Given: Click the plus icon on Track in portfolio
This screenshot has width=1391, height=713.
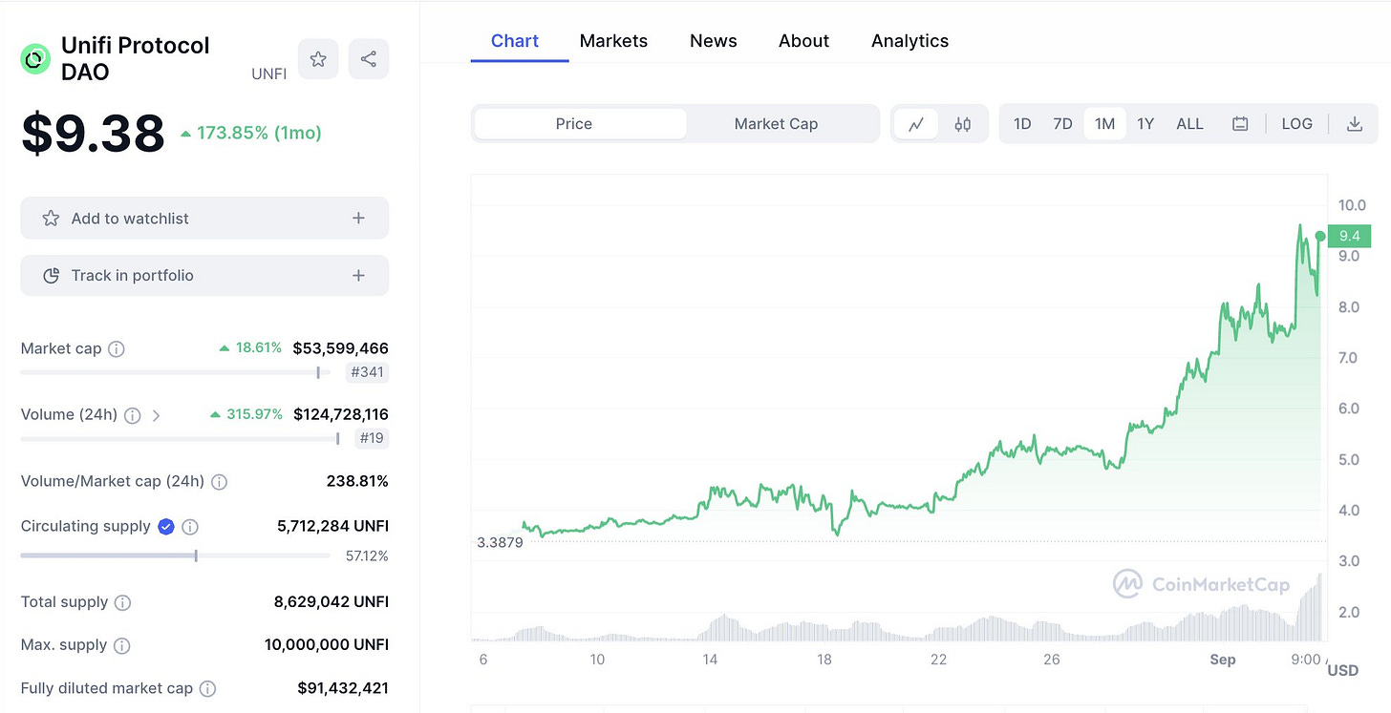Looking at the screenshot, I should coord(358,276).
